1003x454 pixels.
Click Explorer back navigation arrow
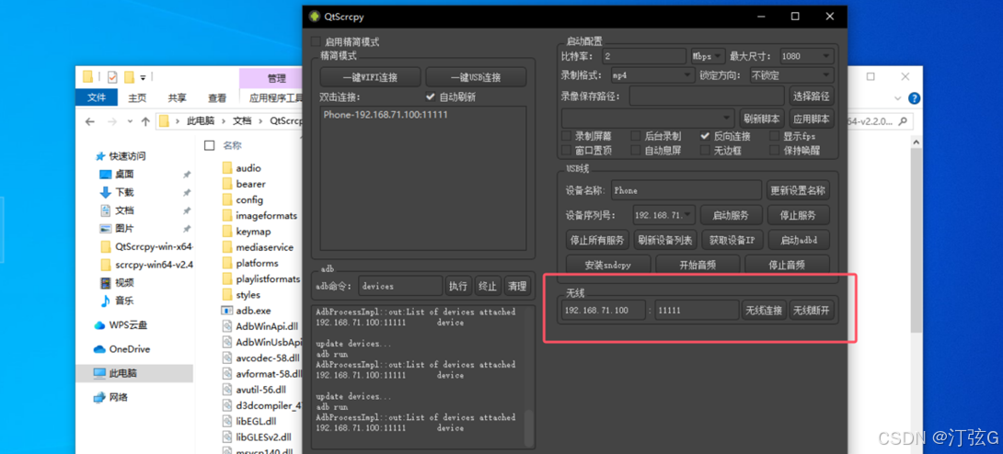(89, 121)
